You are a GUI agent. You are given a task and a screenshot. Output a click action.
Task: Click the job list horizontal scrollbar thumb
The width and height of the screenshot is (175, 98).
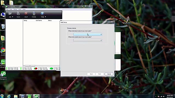(30, 66)
